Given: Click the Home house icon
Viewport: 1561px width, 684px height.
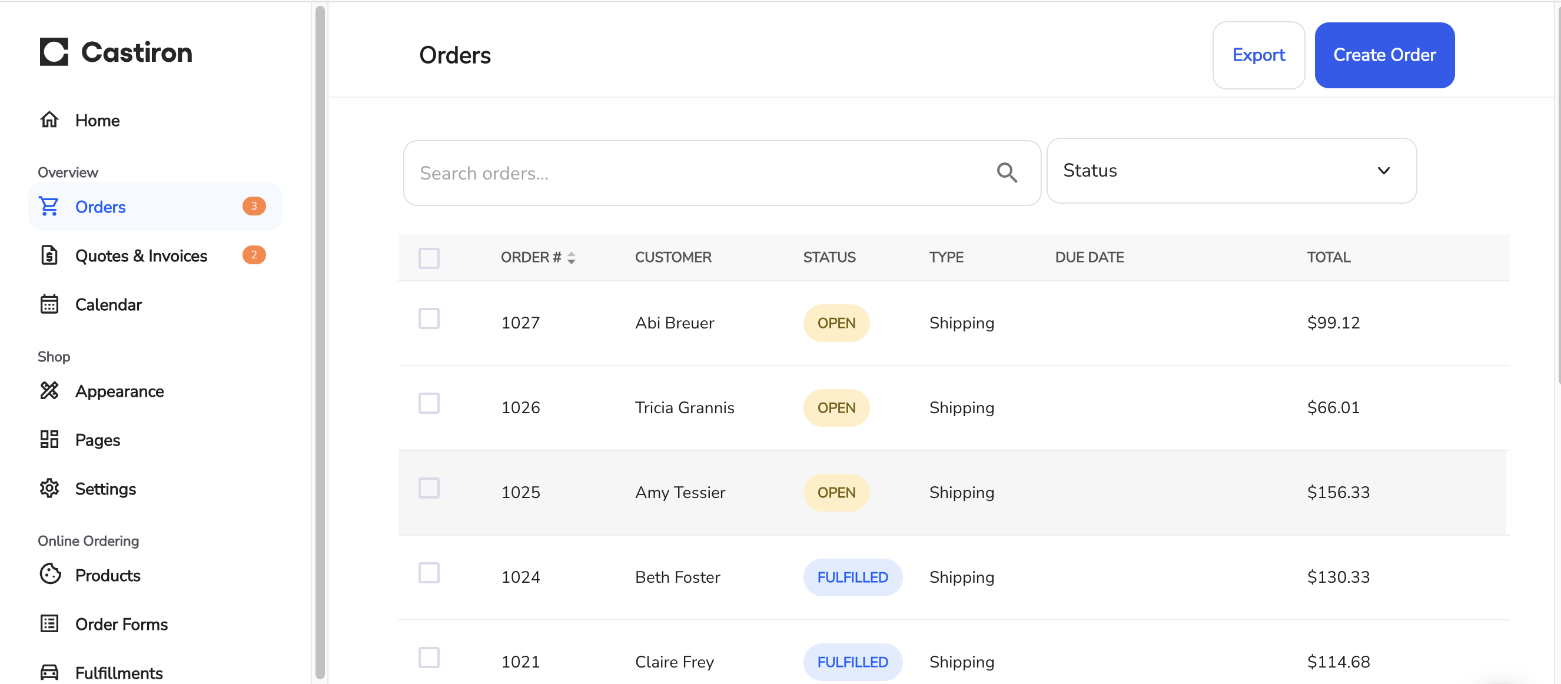Looking at the screenshot, I should point(49,120).
